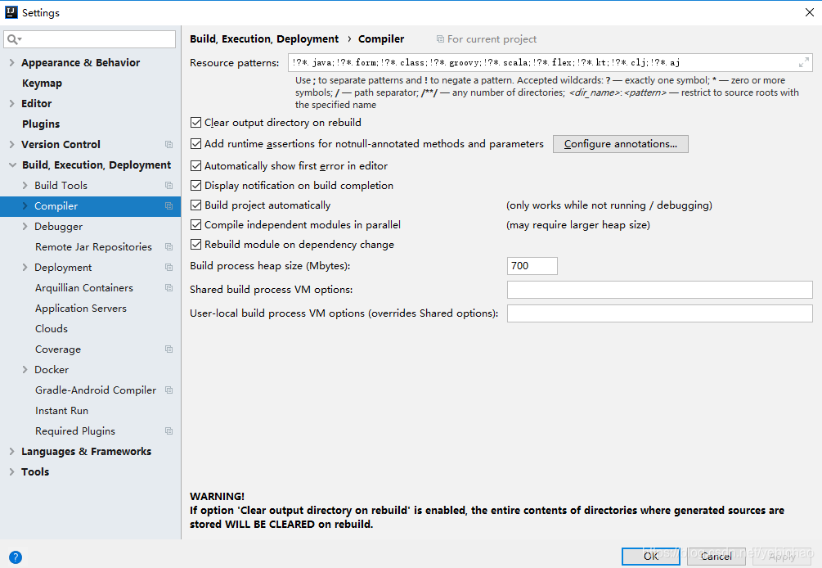
Task: Click the project-level icon beside Compiler
Action: (x=168, y=206)
